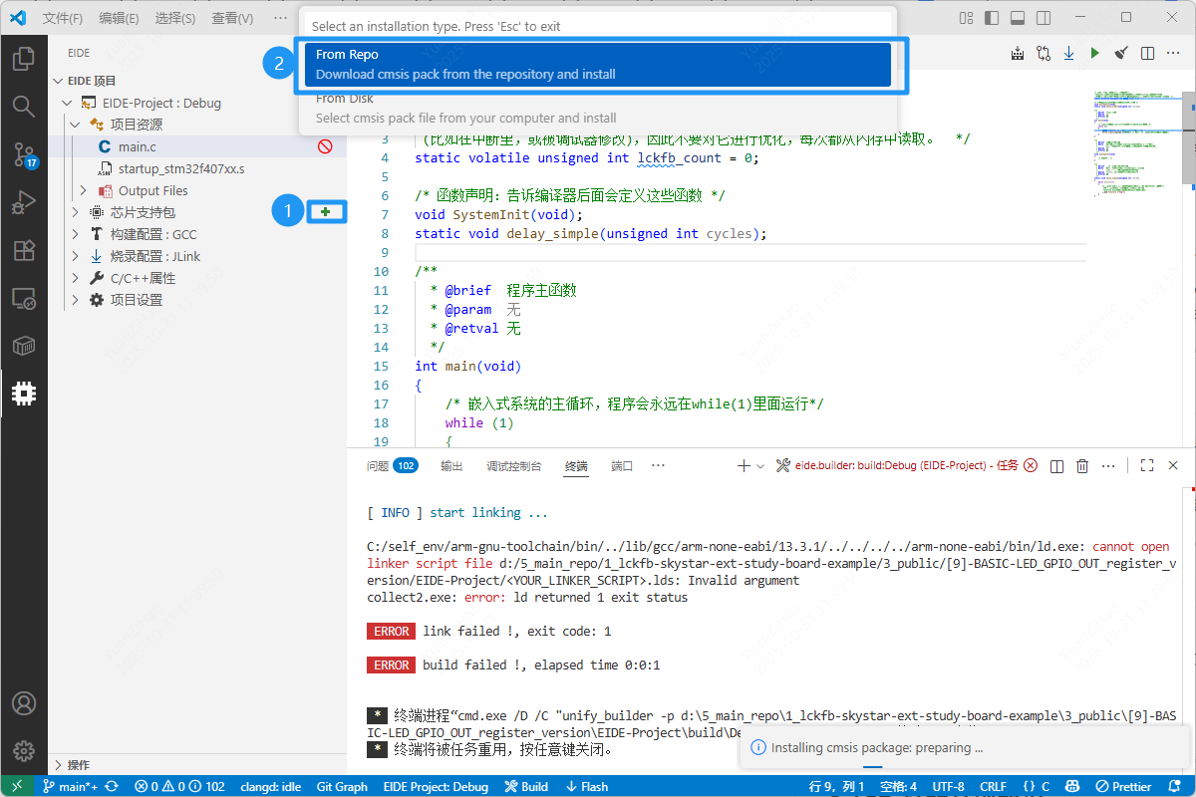Open the 文件(F) menu
This screenshot has width=1196, height=797.
click(63, 18)
